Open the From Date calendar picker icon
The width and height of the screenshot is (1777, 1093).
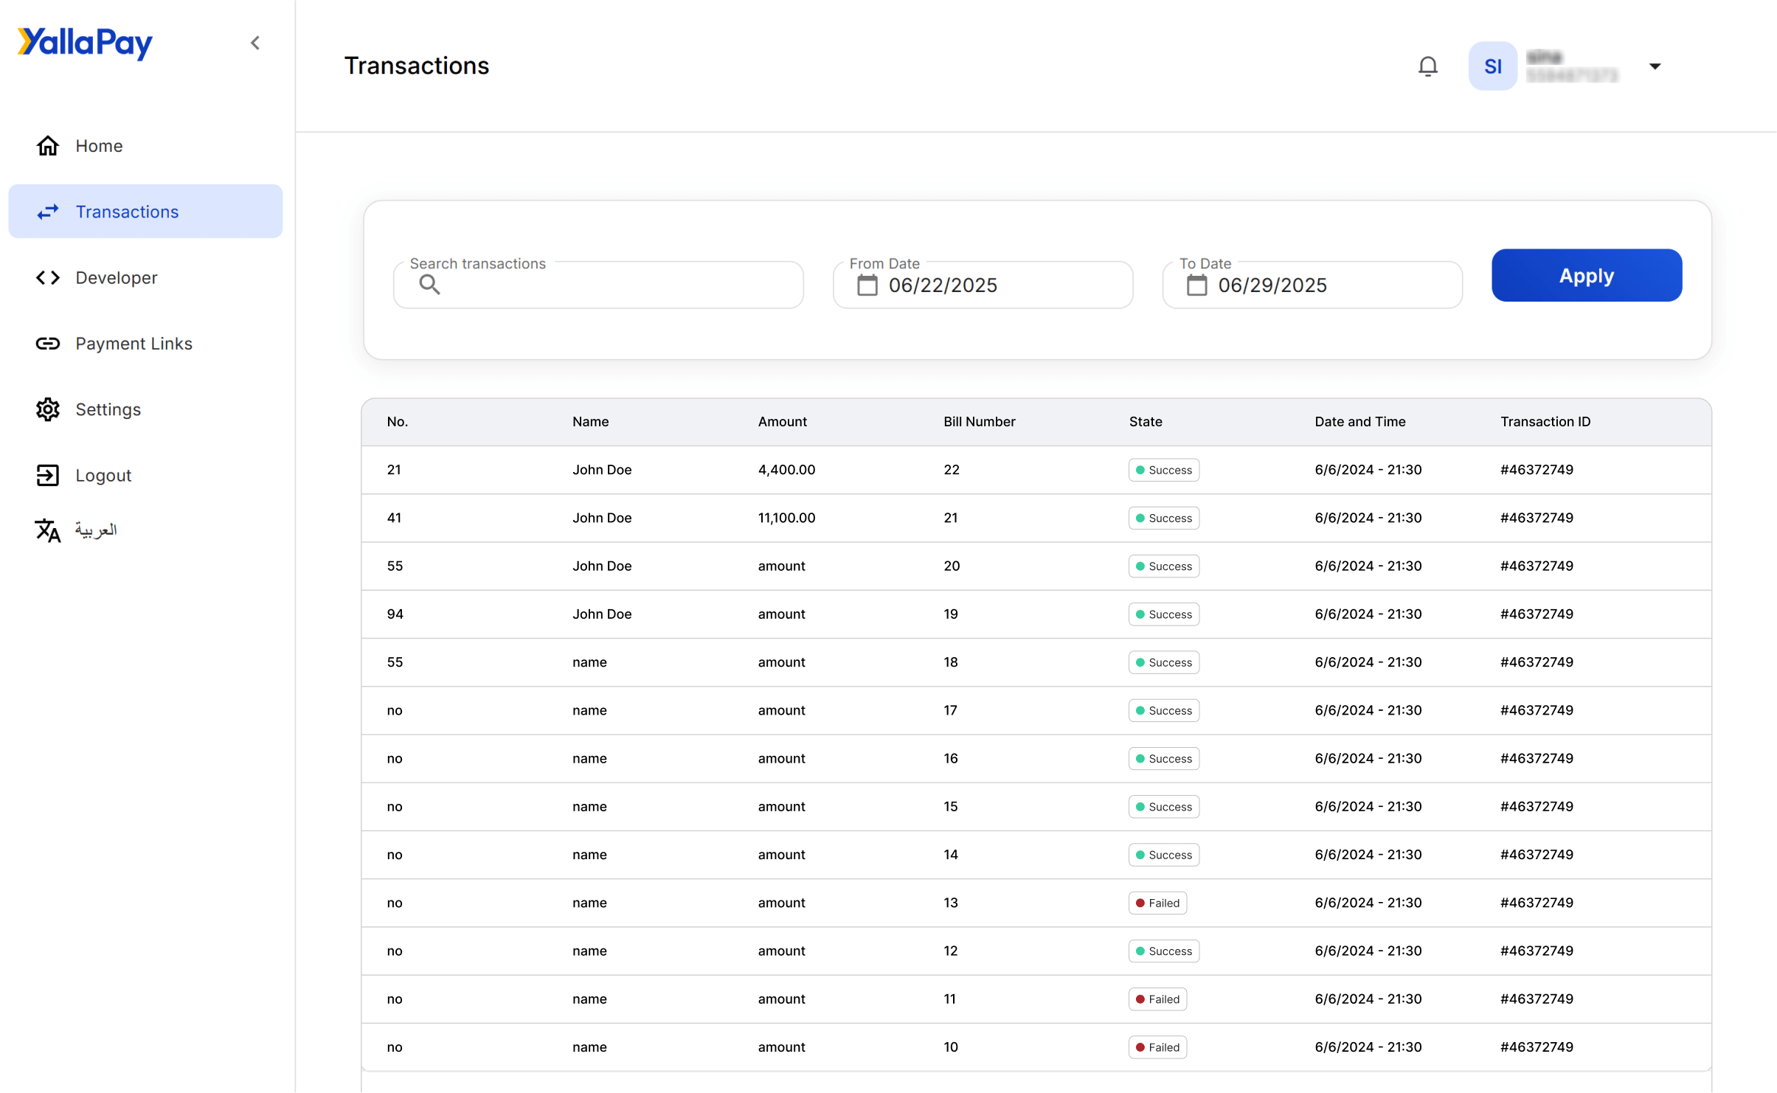click(867, 285)
